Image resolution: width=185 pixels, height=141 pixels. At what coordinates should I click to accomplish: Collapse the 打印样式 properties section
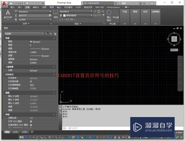[54, 75]
